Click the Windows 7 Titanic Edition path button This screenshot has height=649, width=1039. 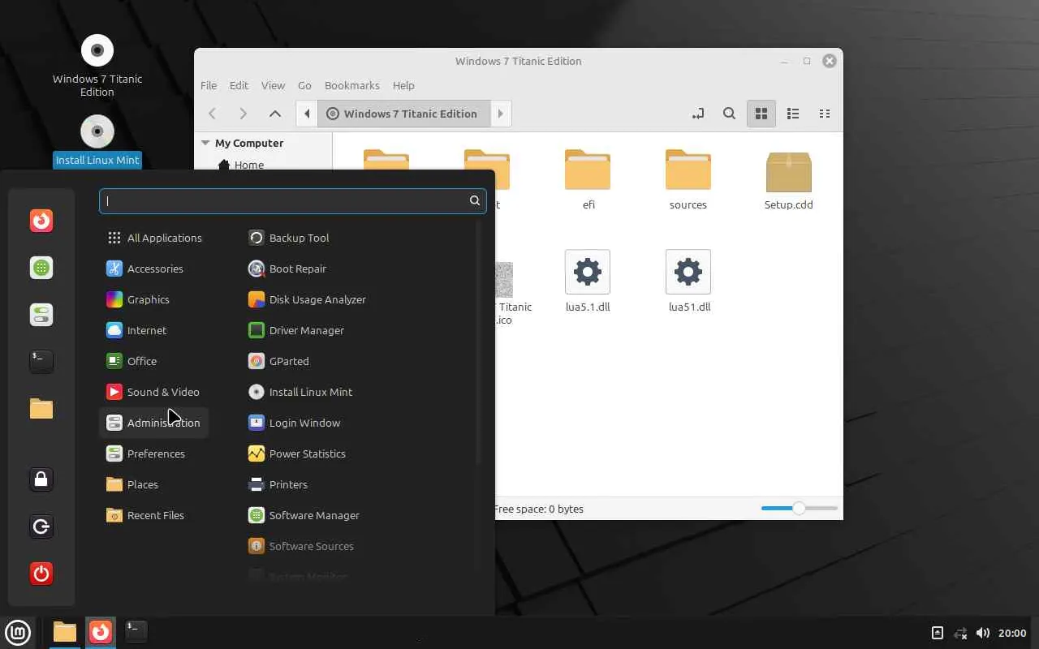403,114
